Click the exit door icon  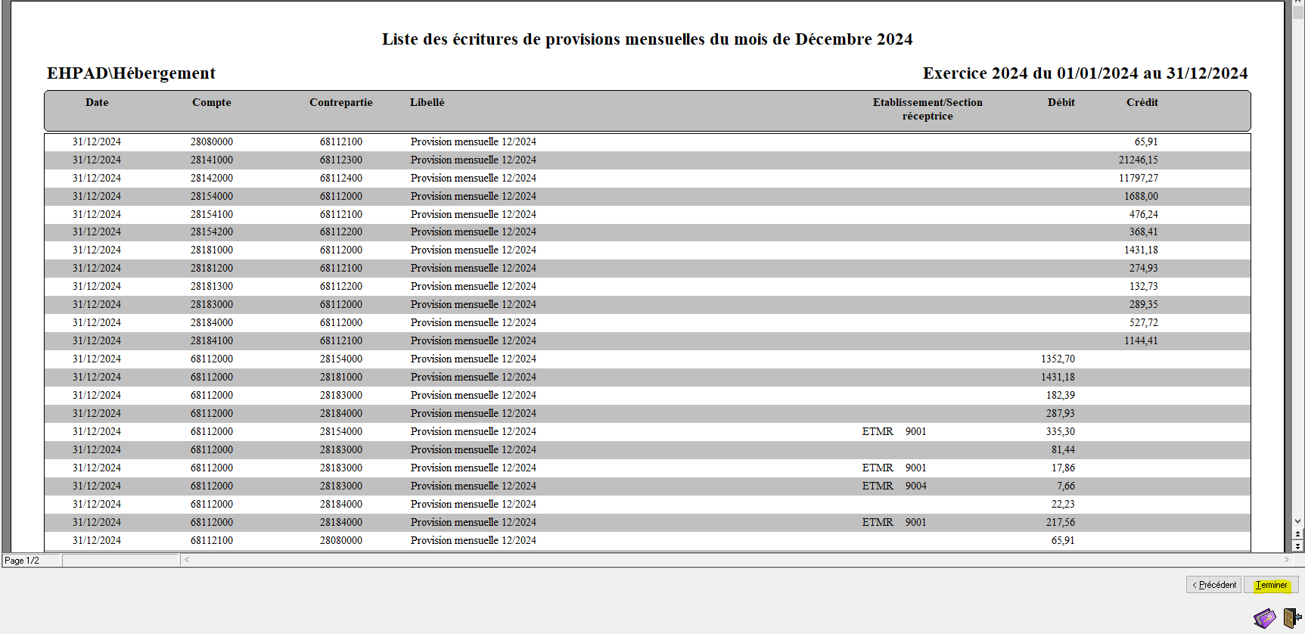click(1291, 618)
